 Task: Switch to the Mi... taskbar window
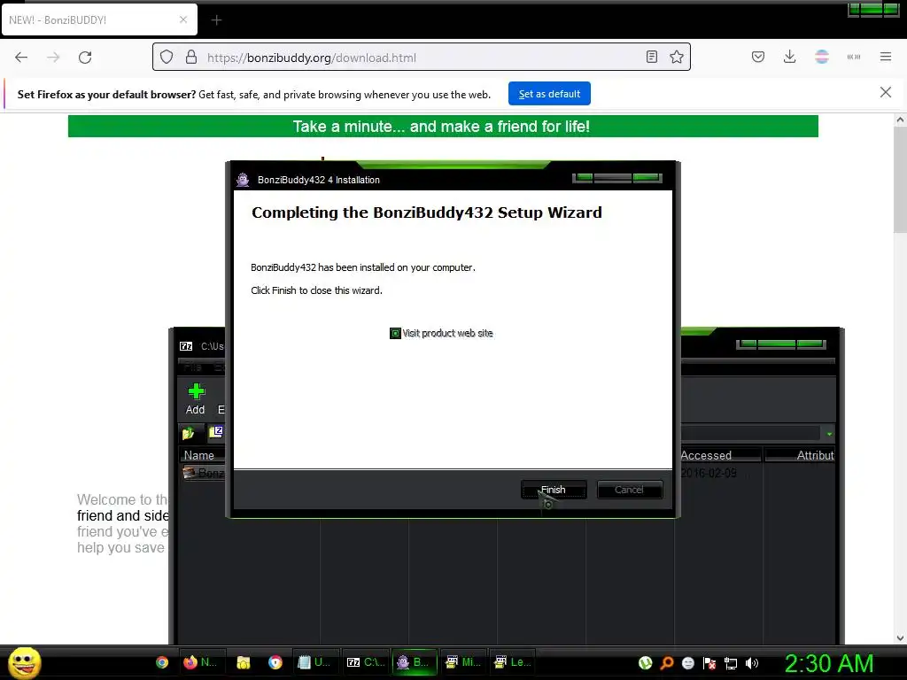[463, 662]
